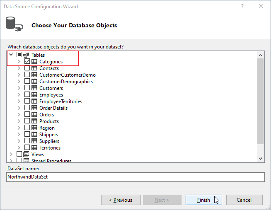The width and height of the screenshot is (271, 210).
Task: Expand the Products table node
Action: tap(19, 121)
